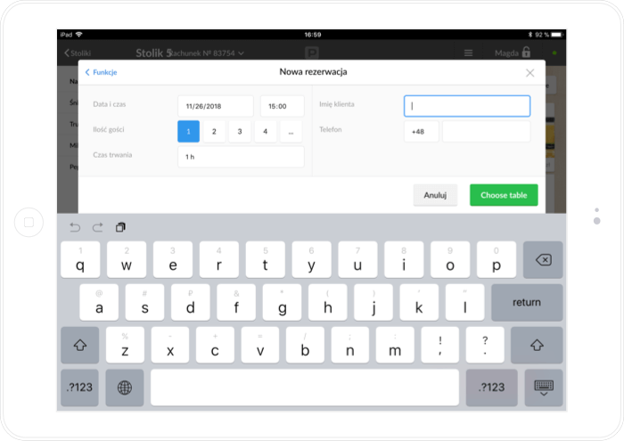Viewport: 624px width, 441px height.
Task: Expand the Rachunek Nº 83754 dropdown
Action: pos(206,53)
